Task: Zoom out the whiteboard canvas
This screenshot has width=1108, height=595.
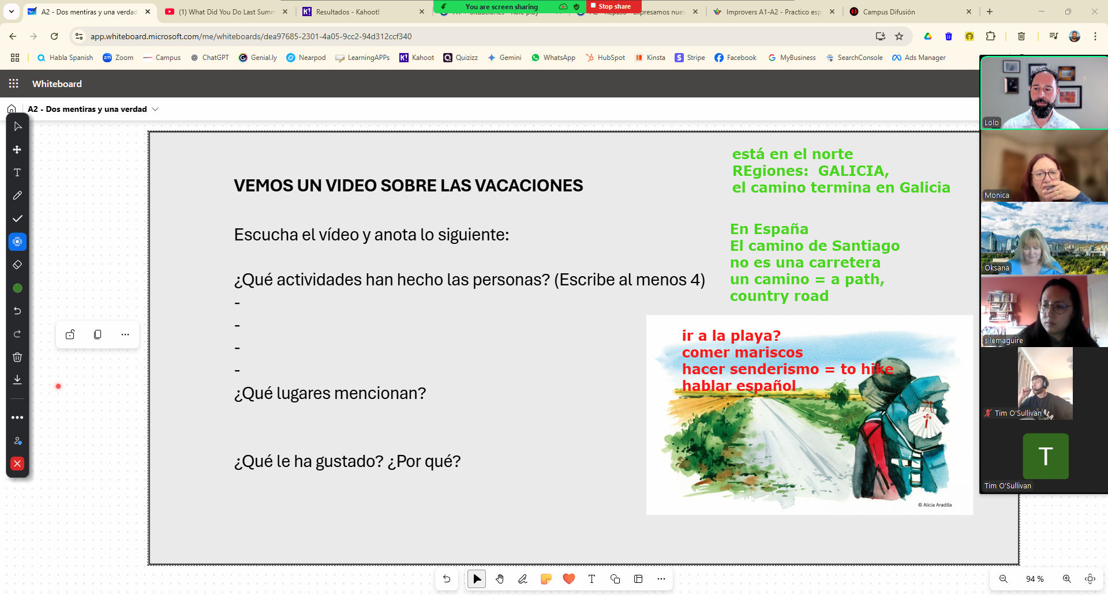Action: click(1004, 579)
